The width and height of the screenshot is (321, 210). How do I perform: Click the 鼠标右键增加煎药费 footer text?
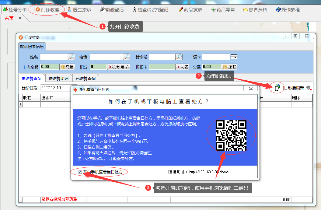pos(59,199)
